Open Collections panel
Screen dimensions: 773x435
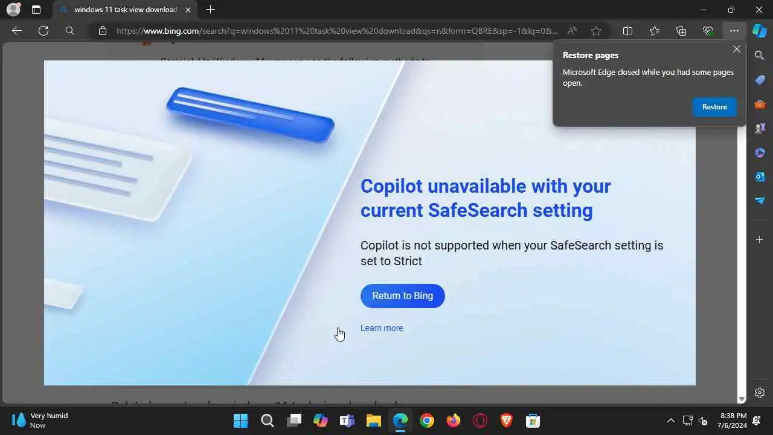[x=681, y=31]
